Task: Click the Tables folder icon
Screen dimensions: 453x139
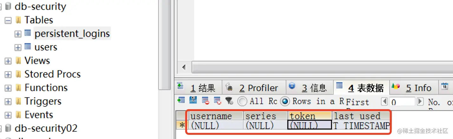Action: [x=19, y=20]
